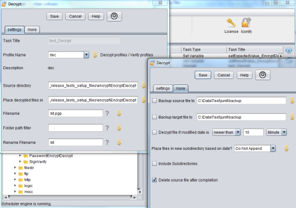The width and height of the screenshot is (296, 208).
Task: Uncheck Delete source file after completion
Action: click(155, 180)
